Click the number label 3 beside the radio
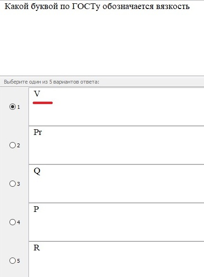This screenshot has height=277, width=204. point(19,184)
